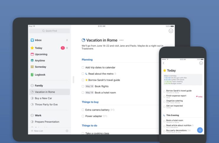Click the New List button
This screenshot has height=143, width=219.
(37, 131)
